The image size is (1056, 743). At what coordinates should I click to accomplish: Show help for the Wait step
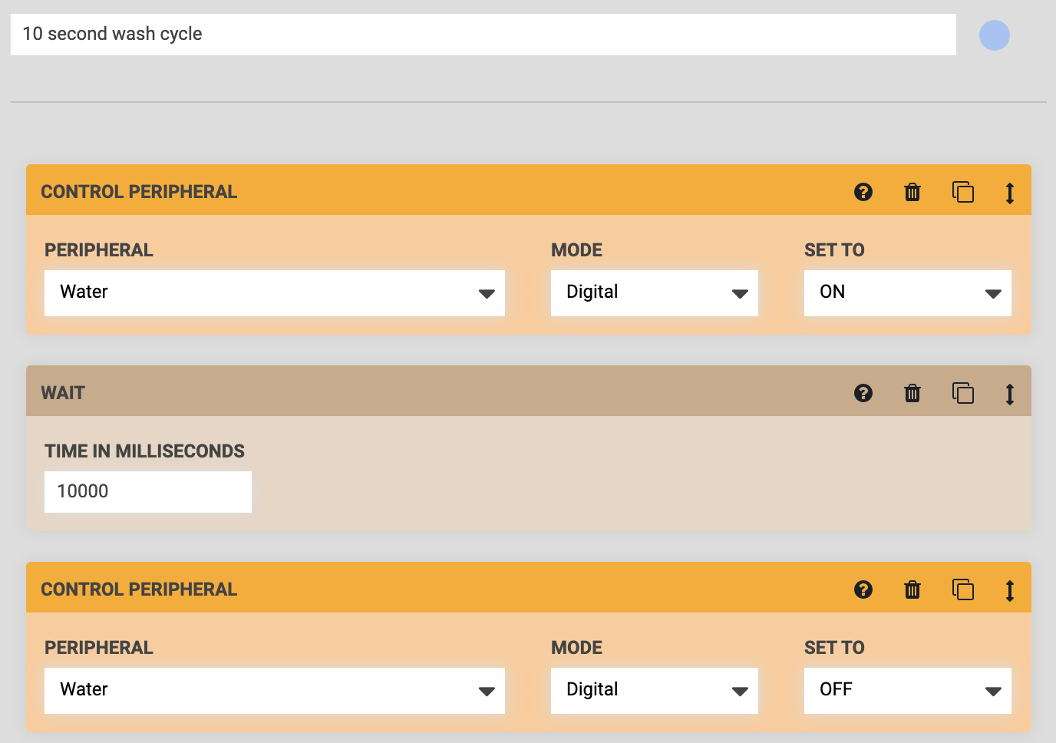(x=863, y=393)
